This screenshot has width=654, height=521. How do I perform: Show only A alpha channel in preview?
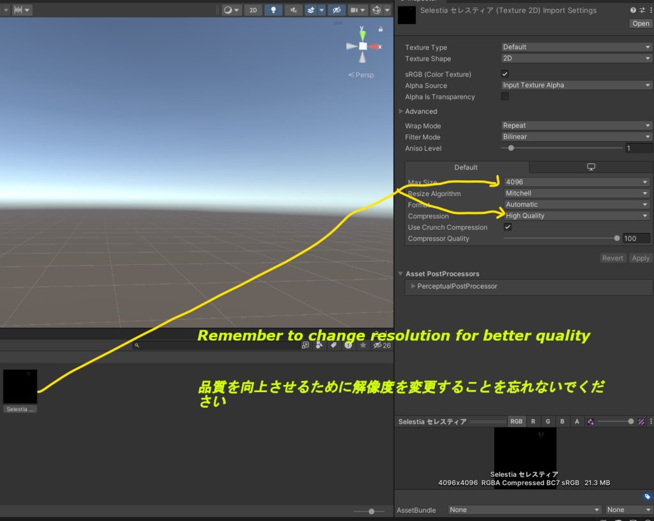point(577,421)
